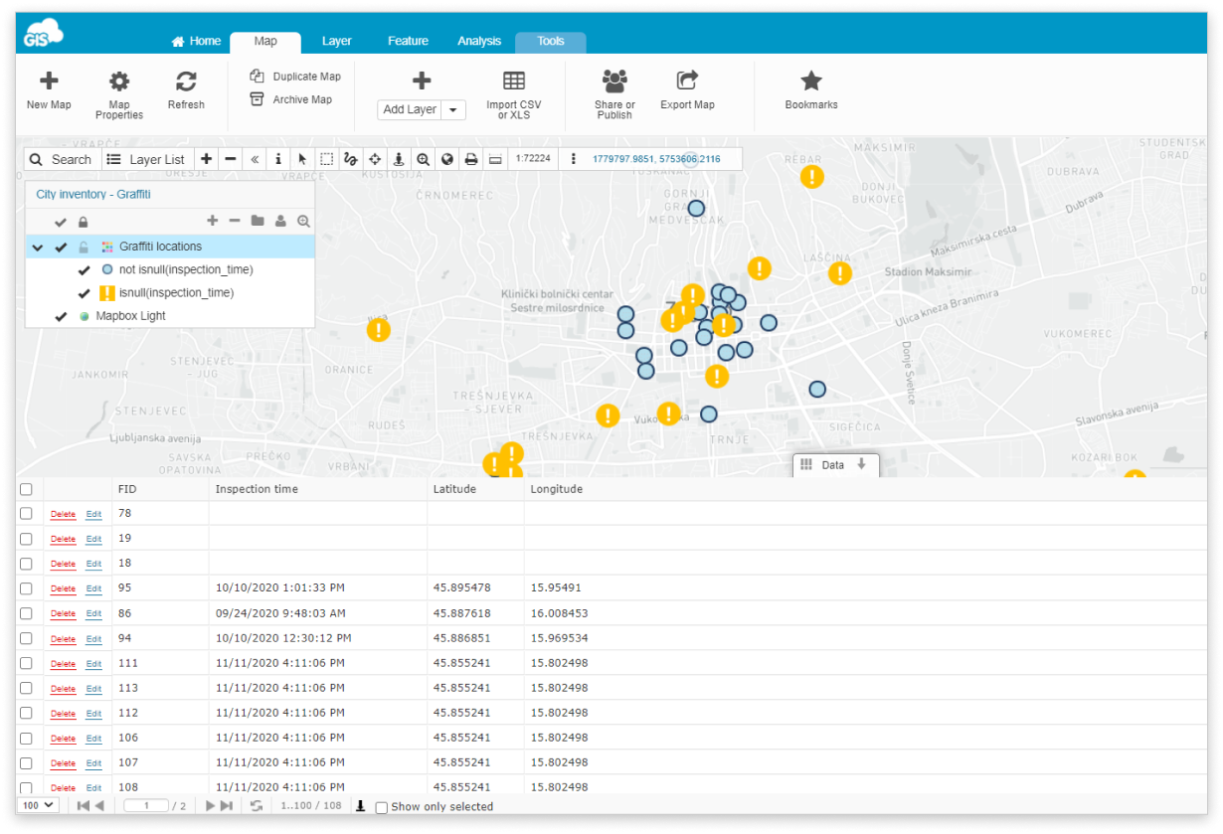This screenshot has height=834, width=1223.
Task: Select the map zoom in tool
Action: point(423,159)
